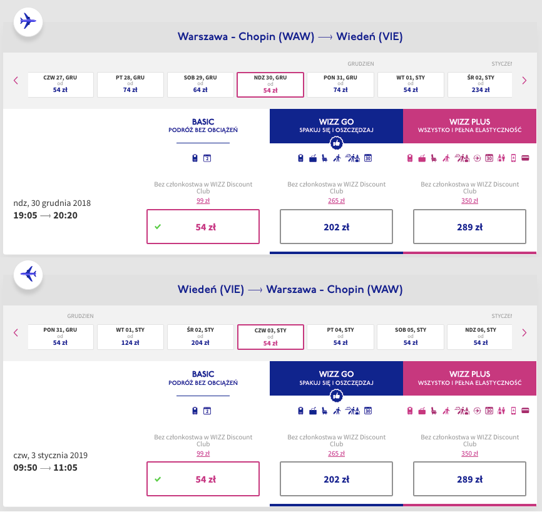Select outbound date PON 31, GRU 74 zł
Screen dimensions: 542x512
point(340,84)
